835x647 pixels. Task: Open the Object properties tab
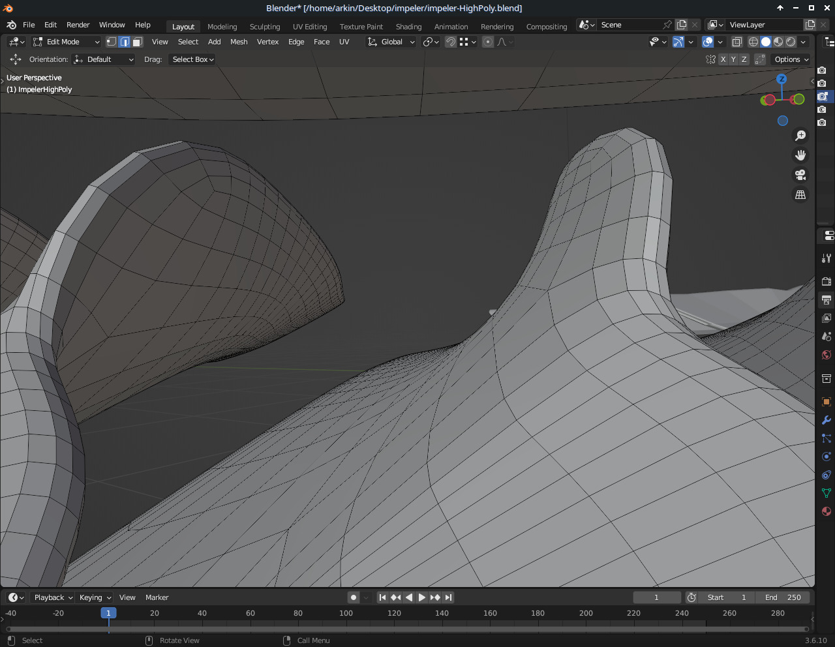pyautogui.click(x=827, y=402)
